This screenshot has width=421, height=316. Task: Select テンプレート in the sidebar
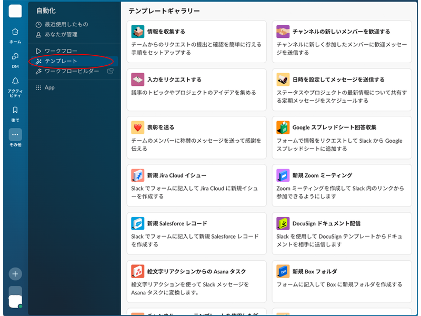pos(60,62)
